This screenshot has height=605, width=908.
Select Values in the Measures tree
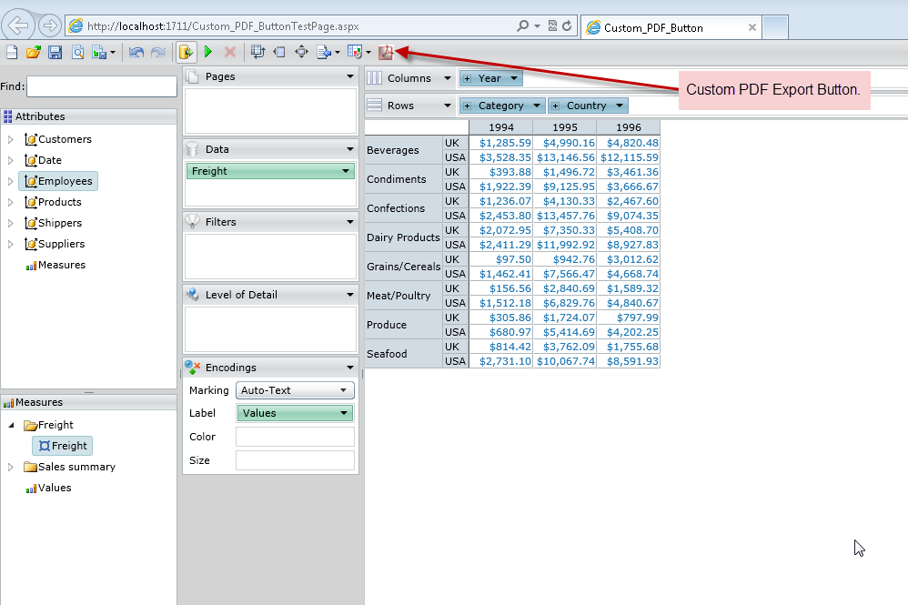click(48, 488)
